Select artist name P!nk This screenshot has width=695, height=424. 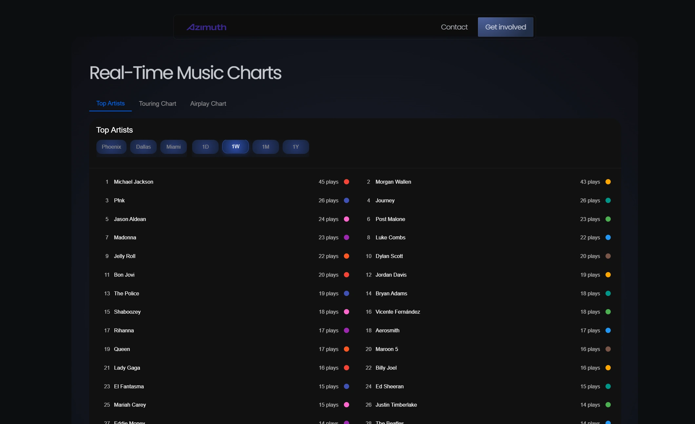click(x=119, y=200)
